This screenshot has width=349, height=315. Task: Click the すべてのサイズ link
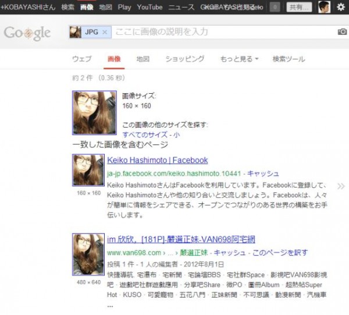[x=145, y=135]
